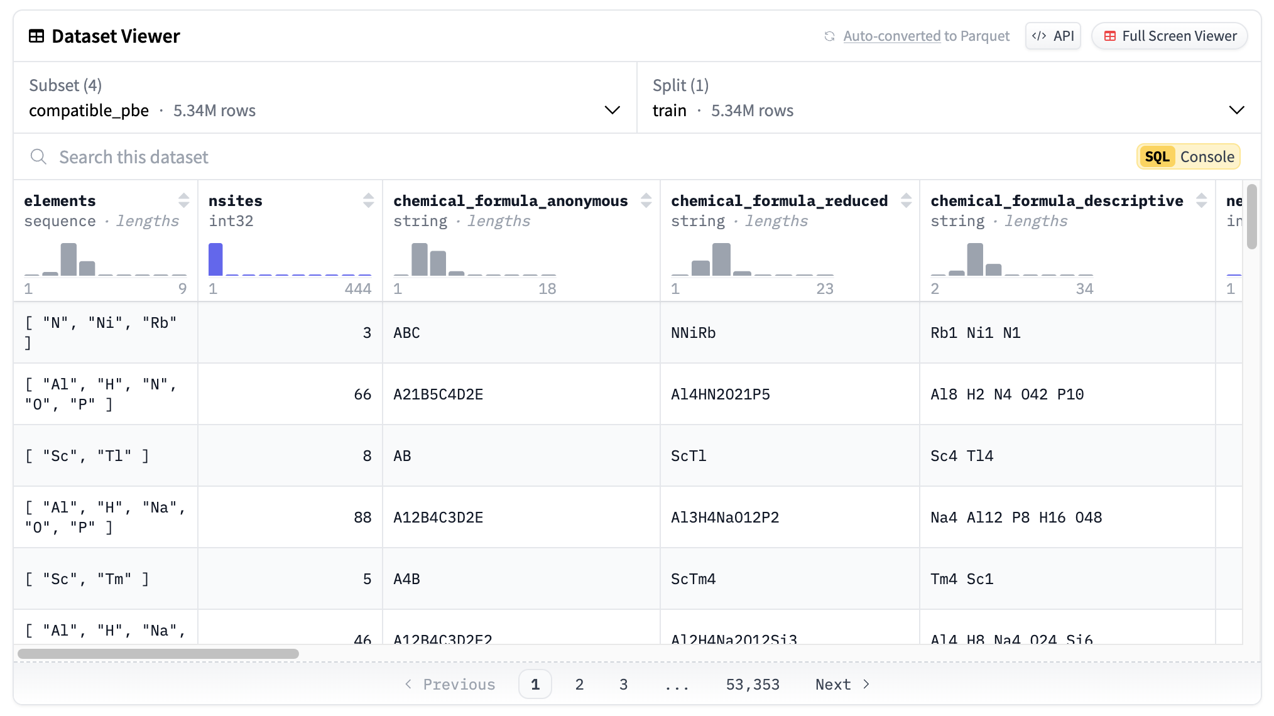Sort by the nsites column arrows

367,201
